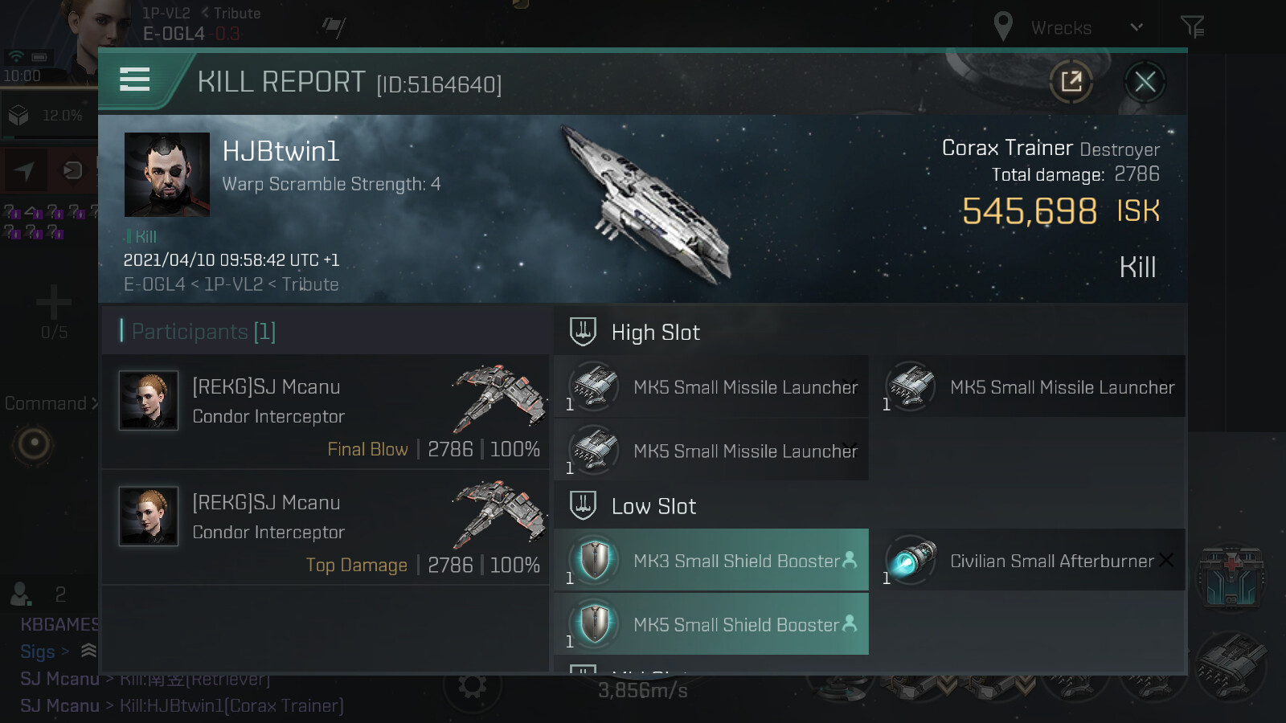The image size is (1286, 723).
Task: Close the Kill Report window
Action: tap(1145, 81)
